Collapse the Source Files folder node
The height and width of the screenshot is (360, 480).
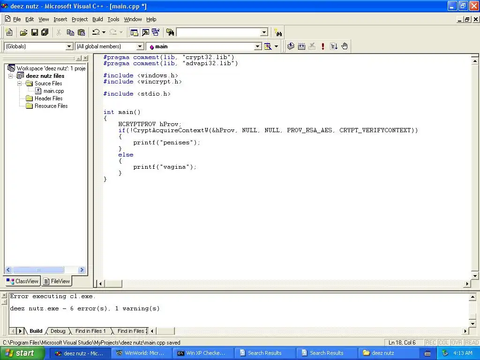[20, 83]
